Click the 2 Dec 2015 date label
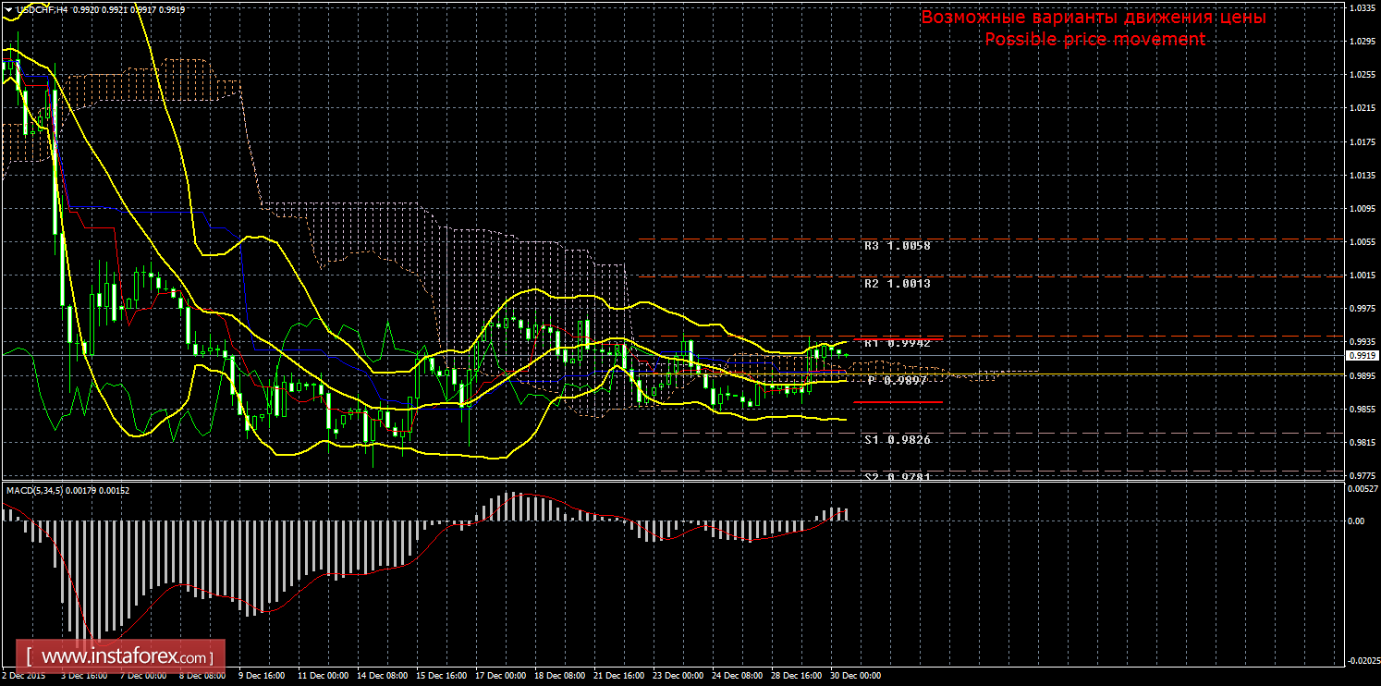 tap(25, 676)
